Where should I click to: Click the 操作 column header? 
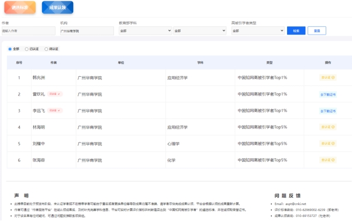pos(328,63)
